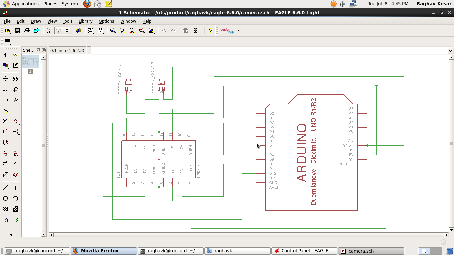Open the File menu
The height and width of the screenshot is (255, 454).
[7, 21]
